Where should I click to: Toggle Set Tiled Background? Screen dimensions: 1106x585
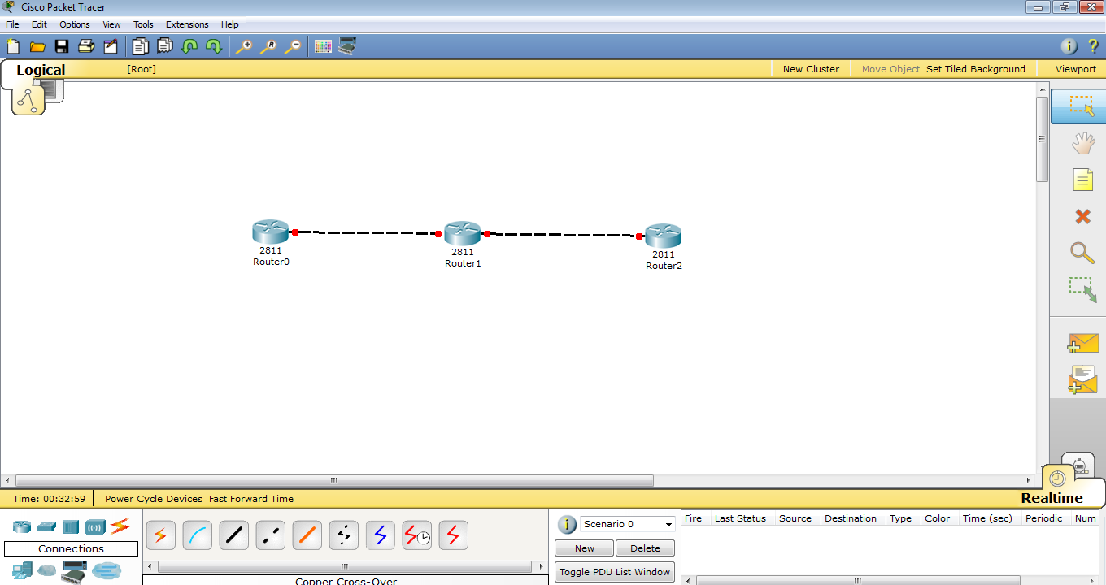(975, 69)
